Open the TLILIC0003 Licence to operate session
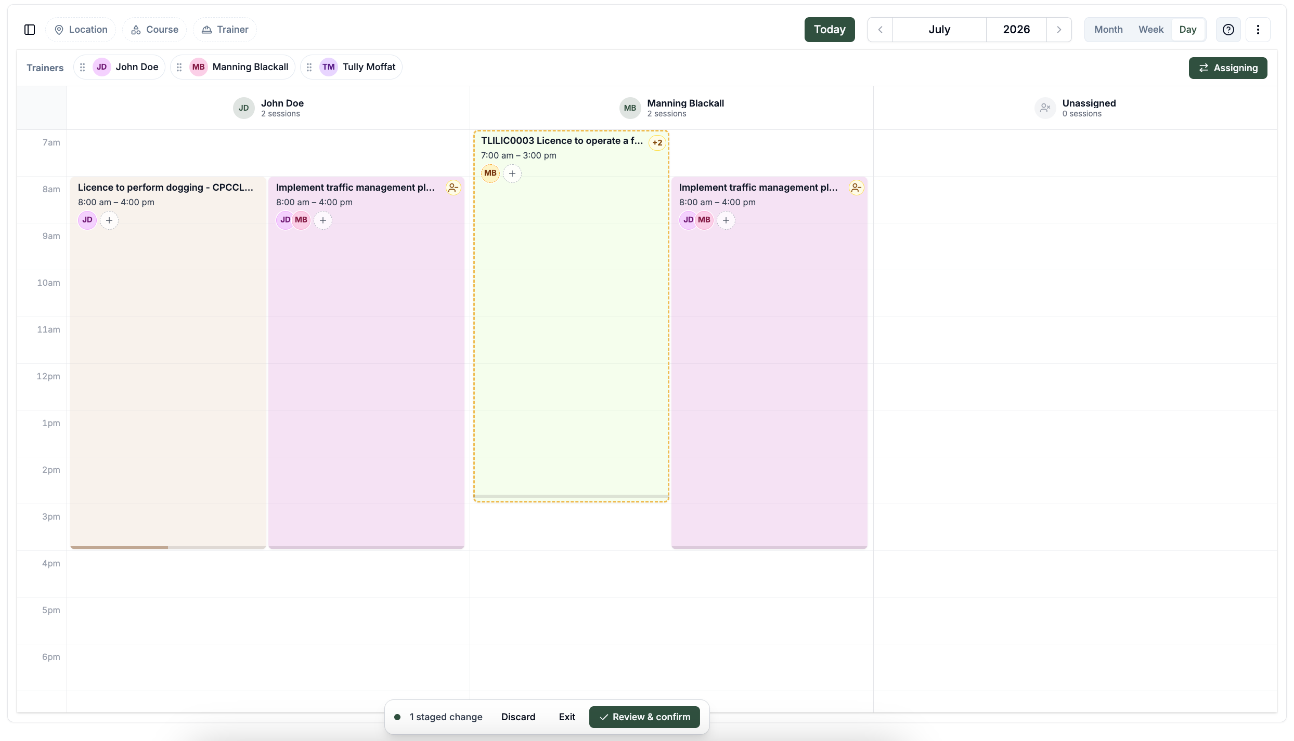1294x741 pixels. pos(571,316)
